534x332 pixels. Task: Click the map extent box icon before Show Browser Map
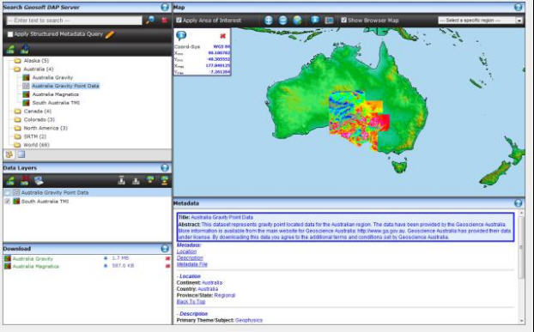pos(329,21)
